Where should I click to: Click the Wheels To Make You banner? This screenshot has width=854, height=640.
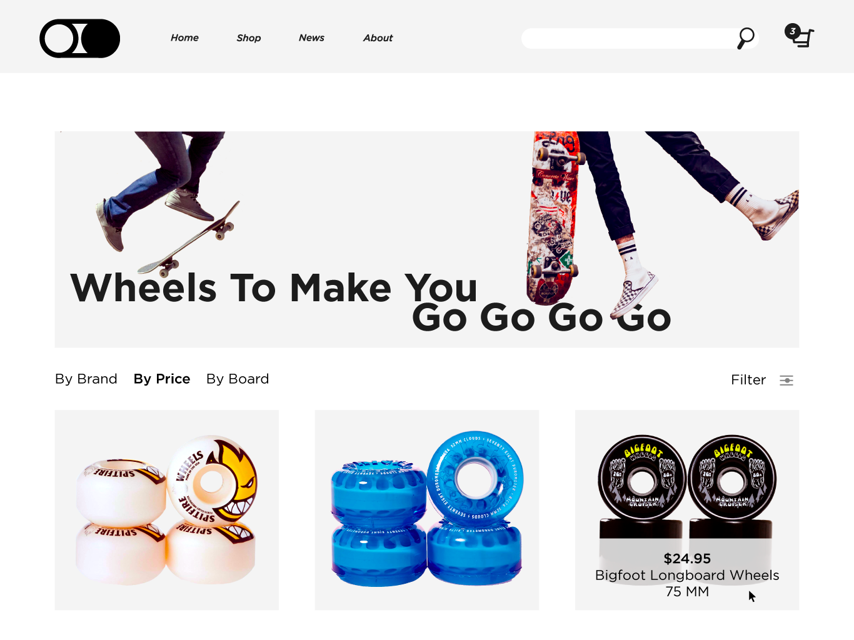pyautogui.click(x=427, y=239)
